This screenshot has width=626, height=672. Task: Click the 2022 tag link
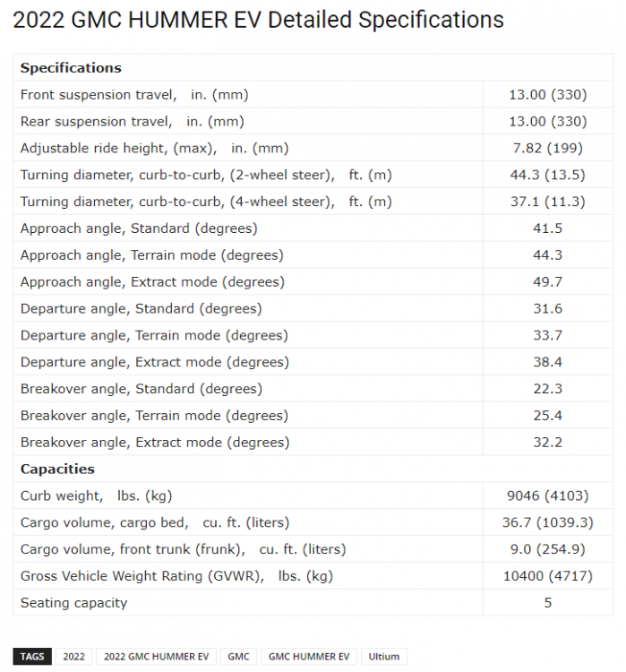coord(73,656)
